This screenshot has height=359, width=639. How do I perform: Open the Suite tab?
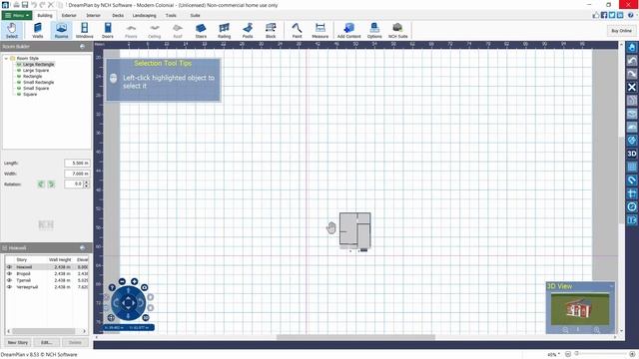196,16
